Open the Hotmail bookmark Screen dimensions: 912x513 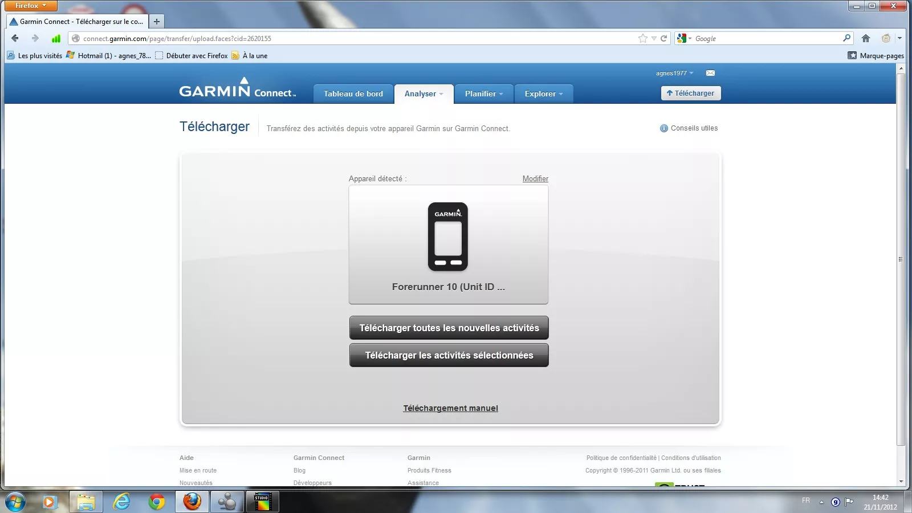coord(108,55)
